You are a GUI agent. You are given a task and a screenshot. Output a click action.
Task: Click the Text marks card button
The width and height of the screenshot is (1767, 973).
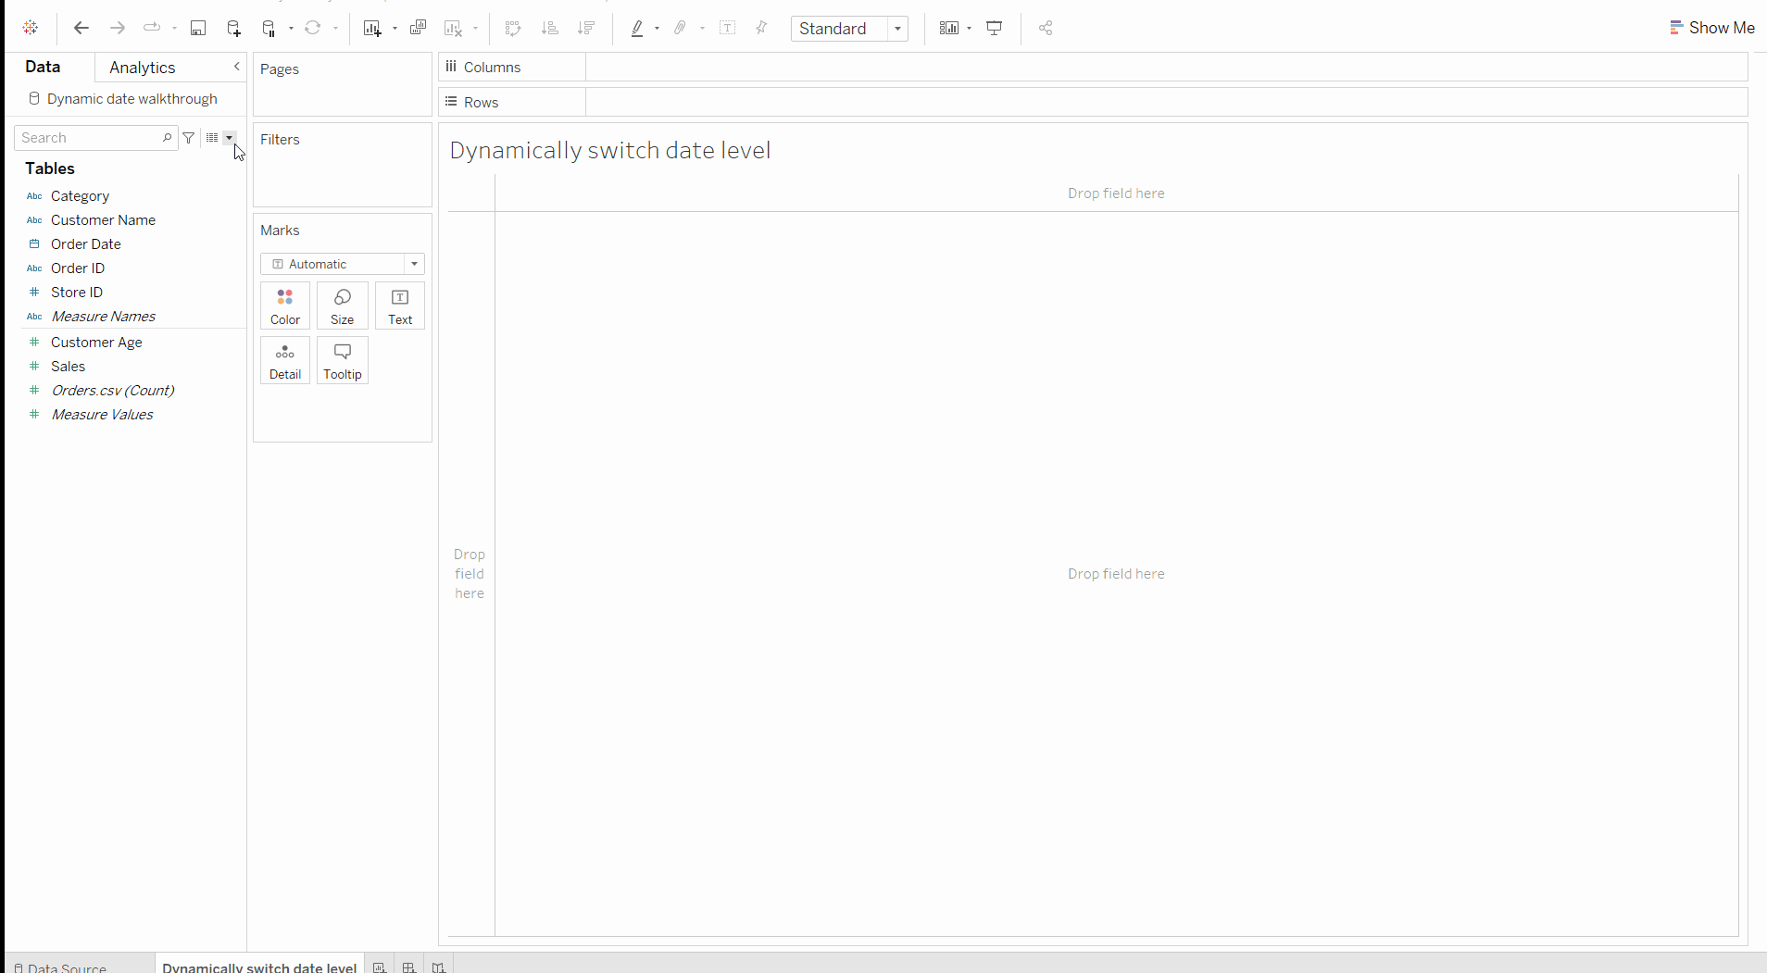(400, 306)
